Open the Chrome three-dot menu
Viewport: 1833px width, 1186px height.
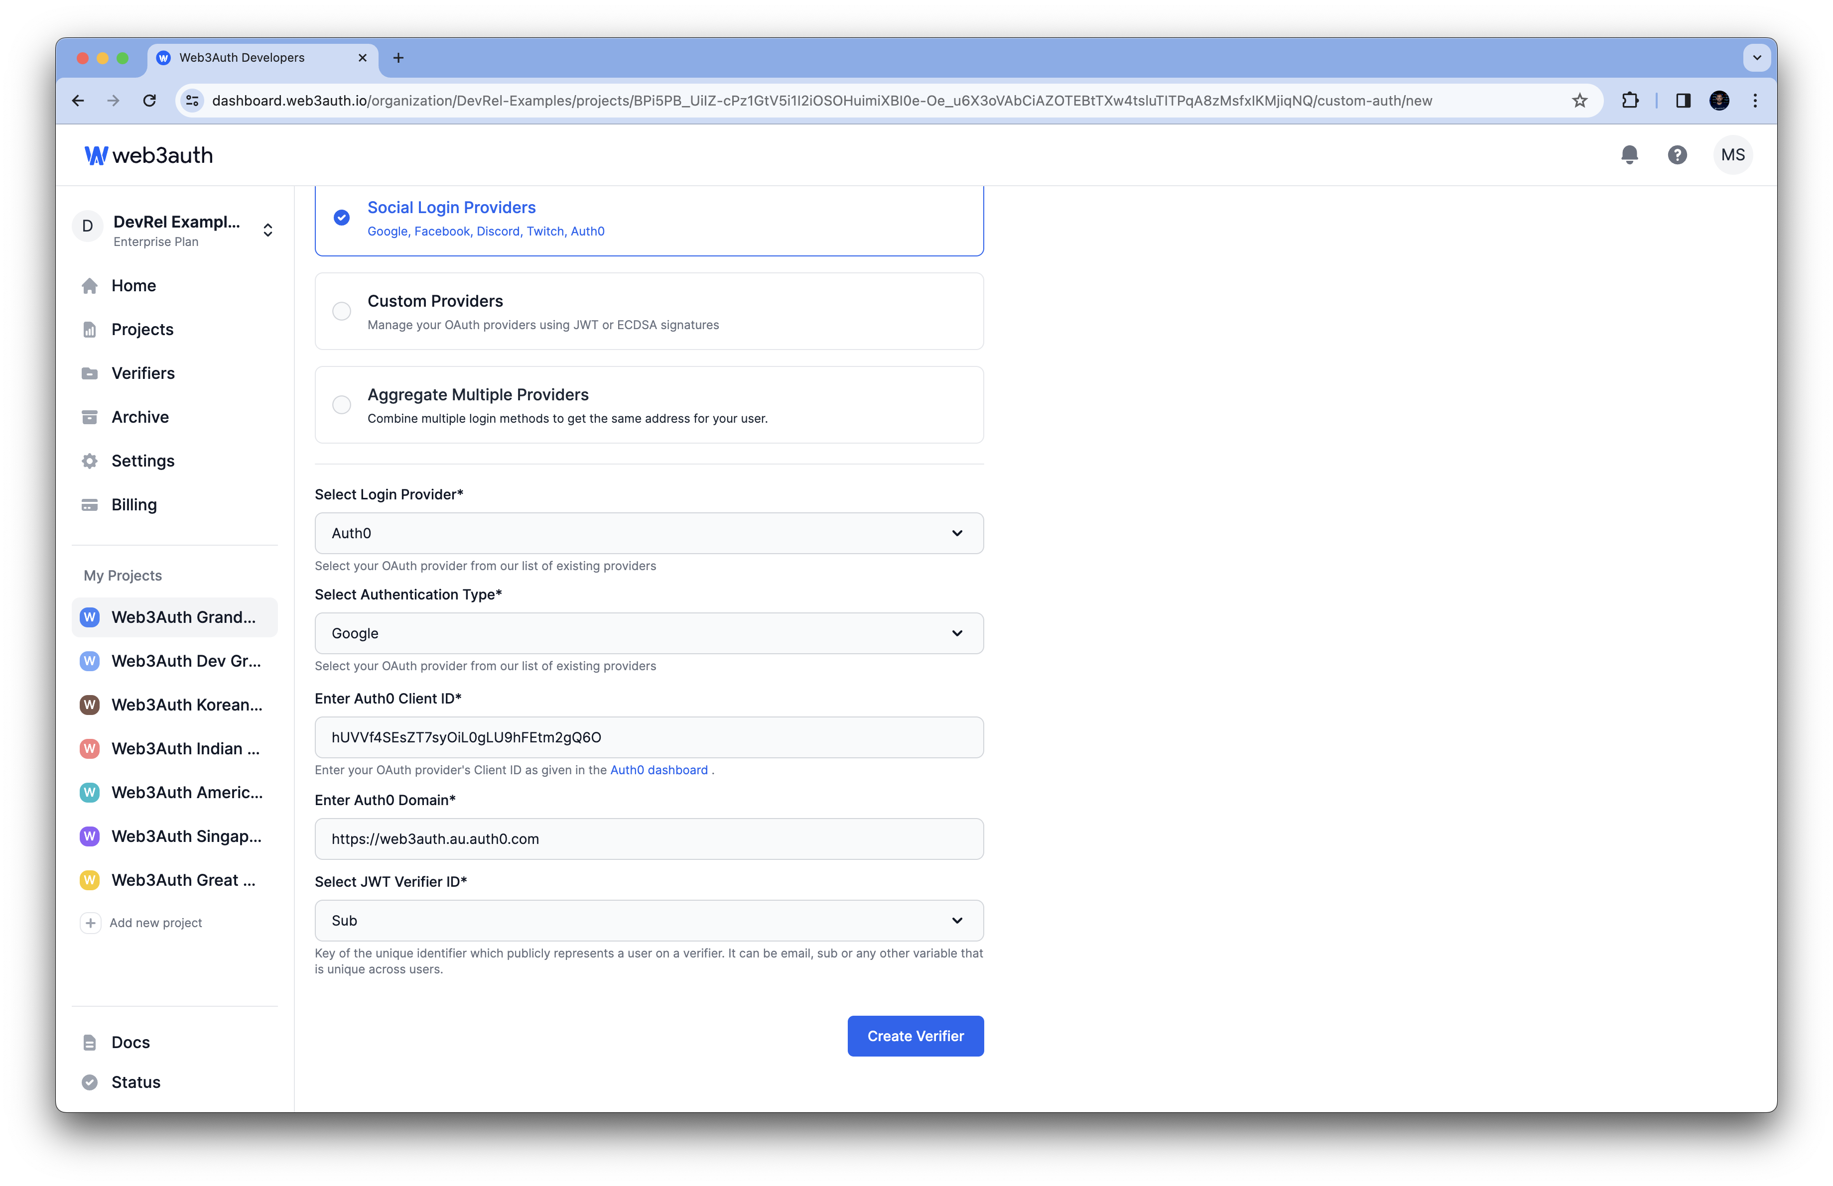1755,101
